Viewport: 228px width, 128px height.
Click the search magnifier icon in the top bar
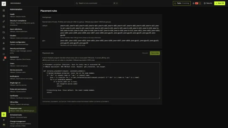(x=77, y=3)
